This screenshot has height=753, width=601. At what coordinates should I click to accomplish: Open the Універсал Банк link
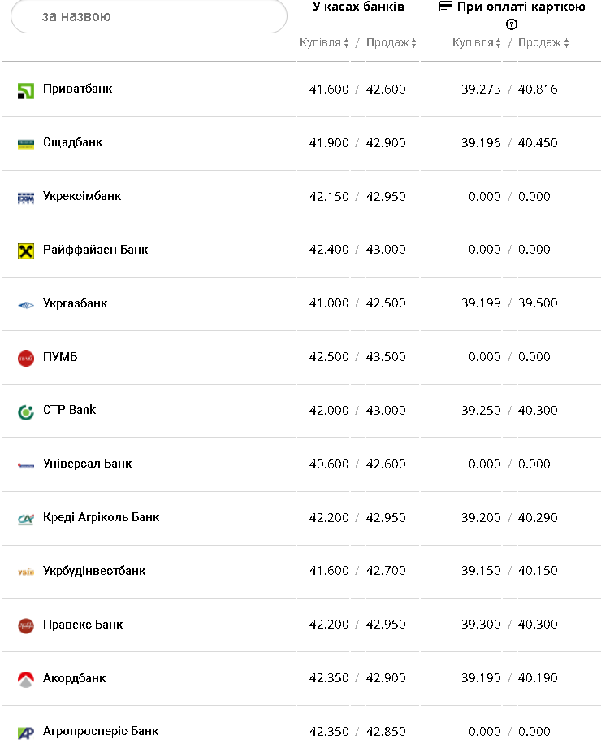point(87,464)
